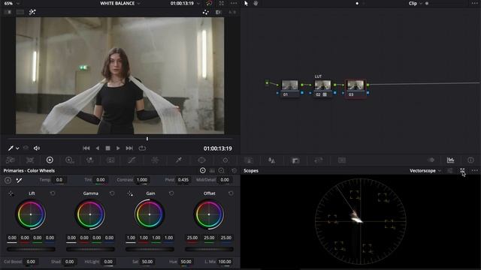481x270 pixels.
Task: Click the Auto Balance button
Action: pos(8,180)
